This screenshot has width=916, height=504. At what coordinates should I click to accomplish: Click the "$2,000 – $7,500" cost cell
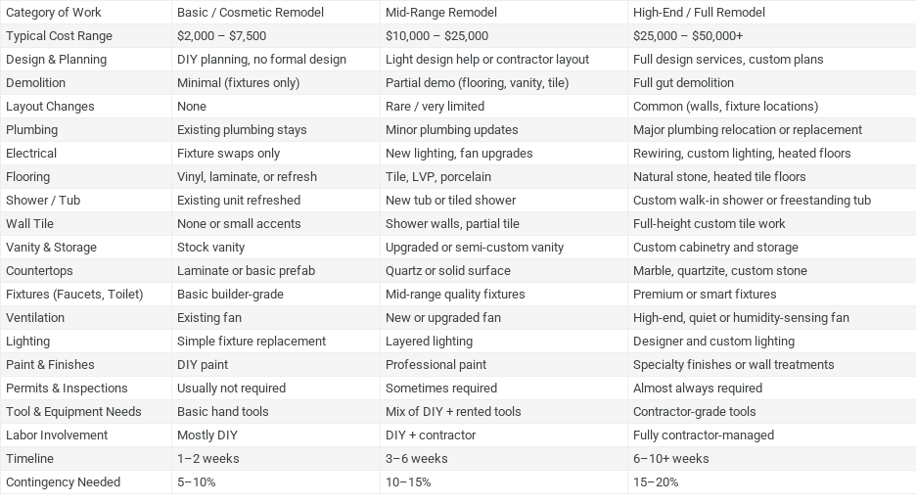point(221,36)
